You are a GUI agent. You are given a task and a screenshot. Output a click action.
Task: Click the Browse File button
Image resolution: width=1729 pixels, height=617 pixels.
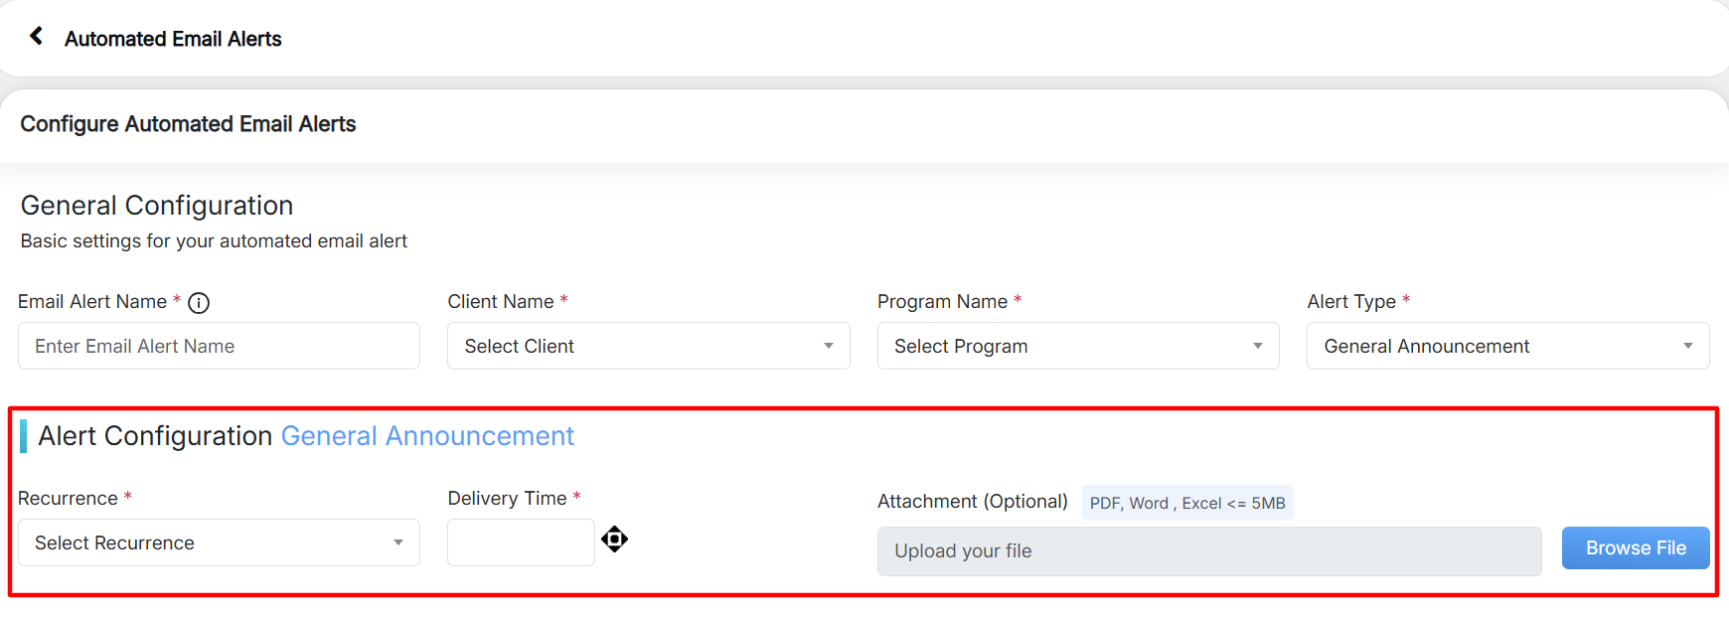point(1635,548)
